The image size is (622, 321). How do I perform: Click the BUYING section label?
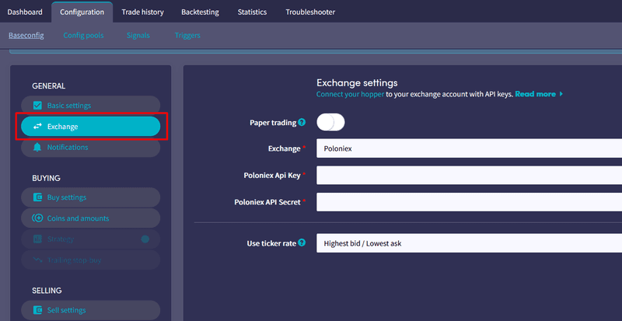tap(46, 178)
